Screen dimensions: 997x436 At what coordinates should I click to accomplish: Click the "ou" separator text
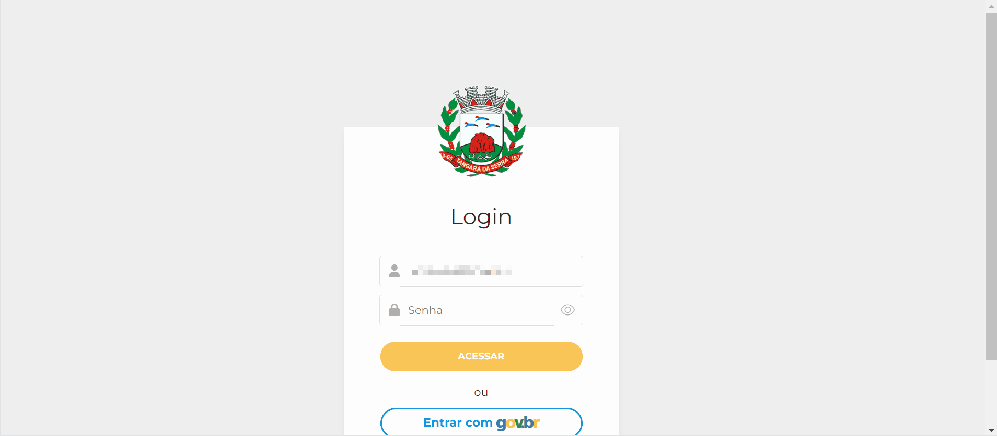point(481,392)
